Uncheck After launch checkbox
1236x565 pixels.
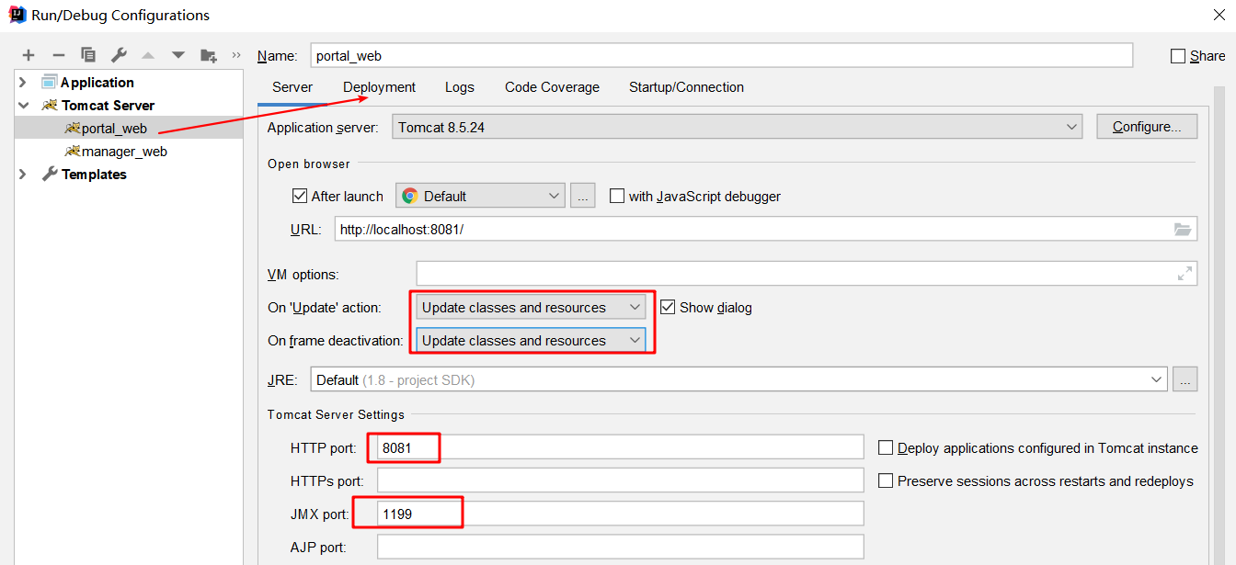(299, 196)
